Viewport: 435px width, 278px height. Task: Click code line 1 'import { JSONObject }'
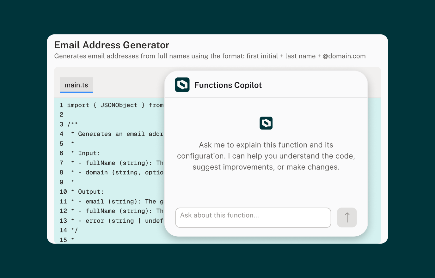click(x=115, y=105)
